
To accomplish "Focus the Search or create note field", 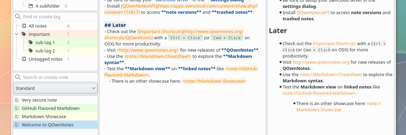I will (55, 77).
